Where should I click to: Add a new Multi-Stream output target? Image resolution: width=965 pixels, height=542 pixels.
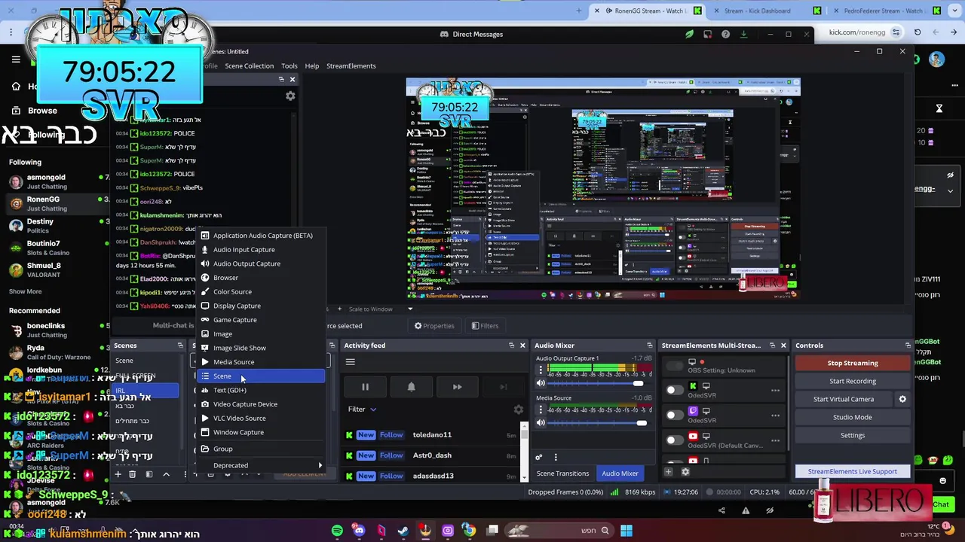coord(668,472)
